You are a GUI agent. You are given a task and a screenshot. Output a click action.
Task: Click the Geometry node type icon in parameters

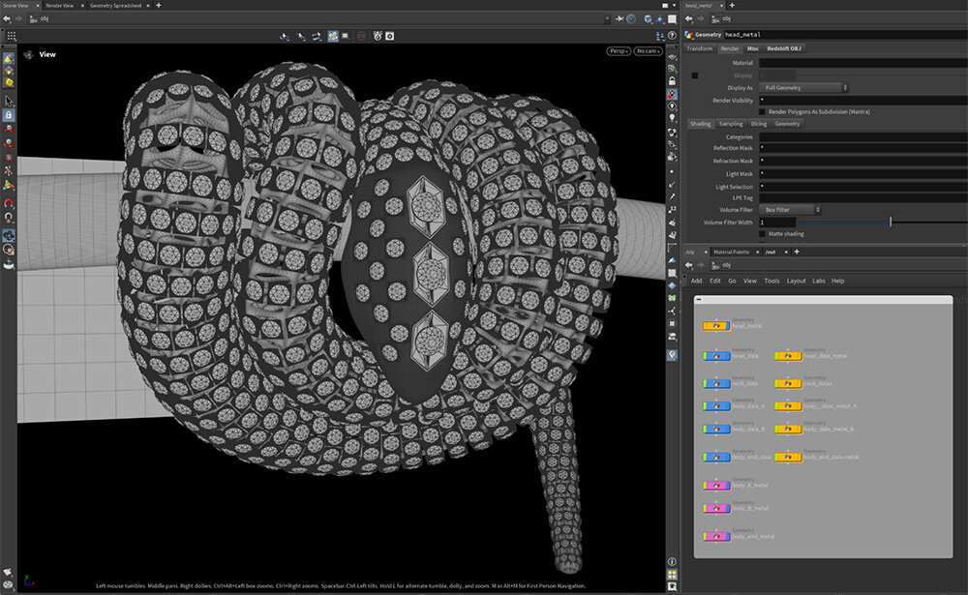[x=689, y=34]
